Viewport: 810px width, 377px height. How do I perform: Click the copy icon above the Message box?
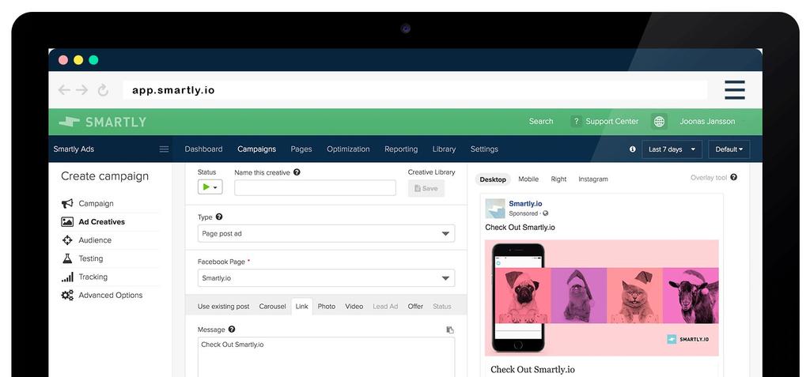pyautogui.click(x=450, y=330)
